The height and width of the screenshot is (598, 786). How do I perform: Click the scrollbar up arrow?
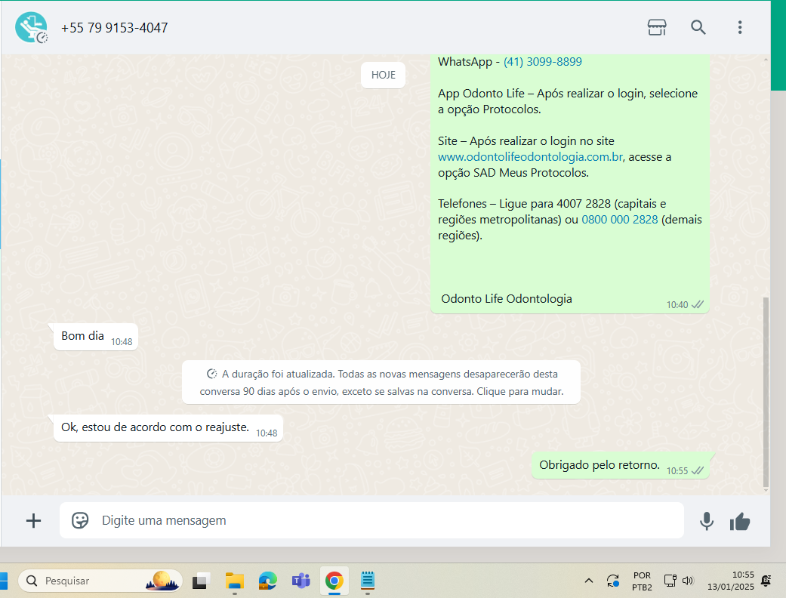[x=766, y=59]
